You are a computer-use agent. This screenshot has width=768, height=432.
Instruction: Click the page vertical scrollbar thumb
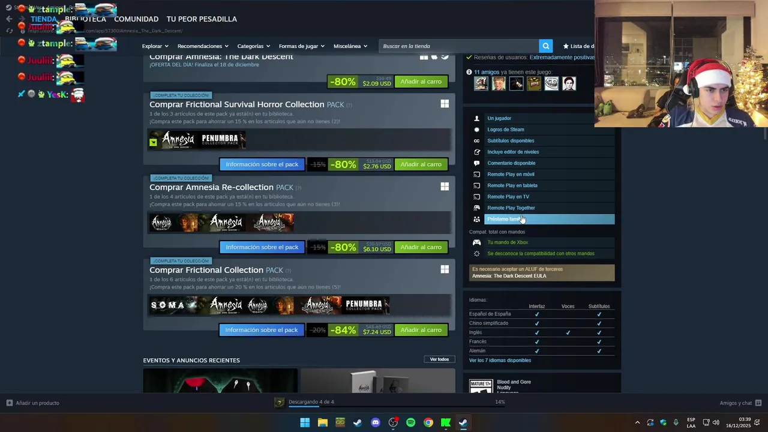click(x=764, y=133)
